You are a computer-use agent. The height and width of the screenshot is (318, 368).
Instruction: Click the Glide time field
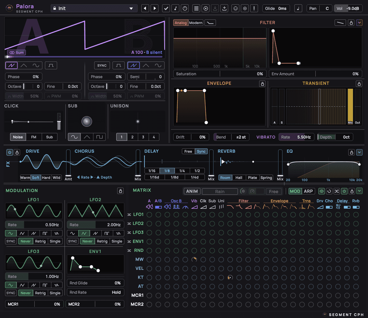[276, 9]
